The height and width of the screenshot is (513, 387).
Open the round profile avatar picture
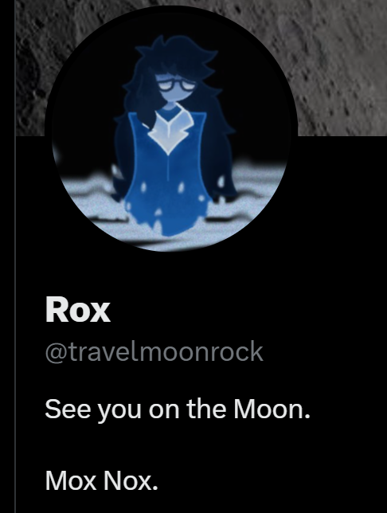(x=171, y=128)
